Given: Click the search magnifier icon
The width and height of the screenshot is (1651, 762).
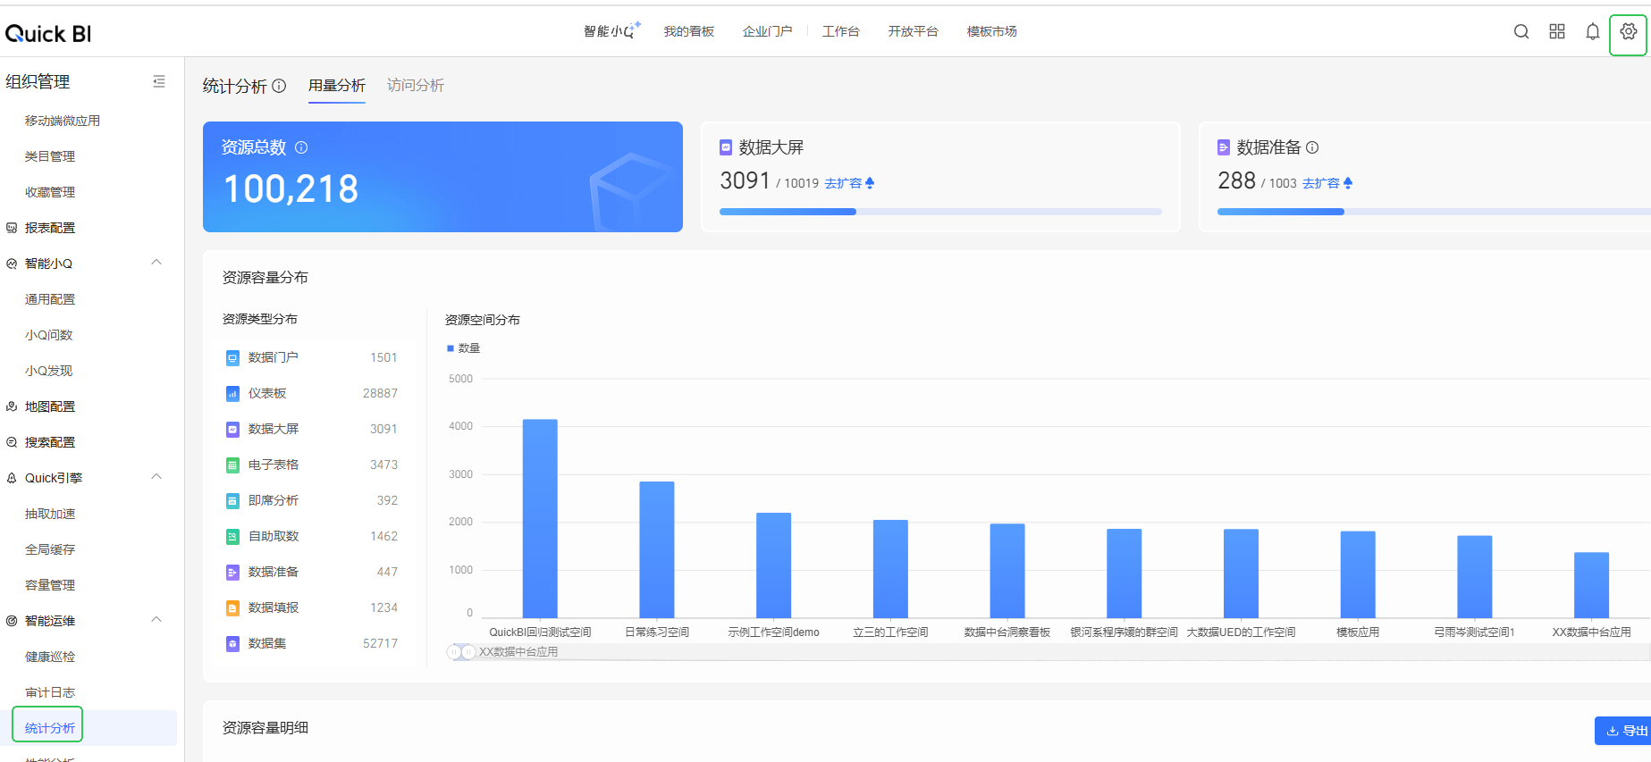Looking at the screenshot, I should pyautogui.click(x=1520, y=32).
